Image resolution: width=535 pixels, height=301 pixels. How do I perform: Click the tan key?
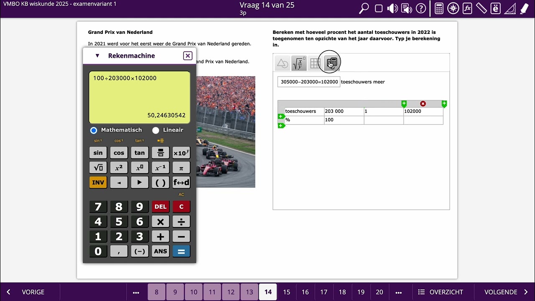140,153
